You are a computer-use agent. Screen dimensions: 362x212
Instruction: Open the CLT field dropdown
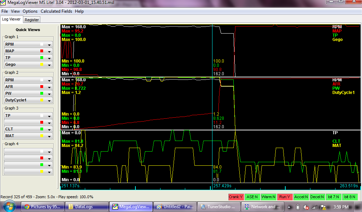pos(28,129)
